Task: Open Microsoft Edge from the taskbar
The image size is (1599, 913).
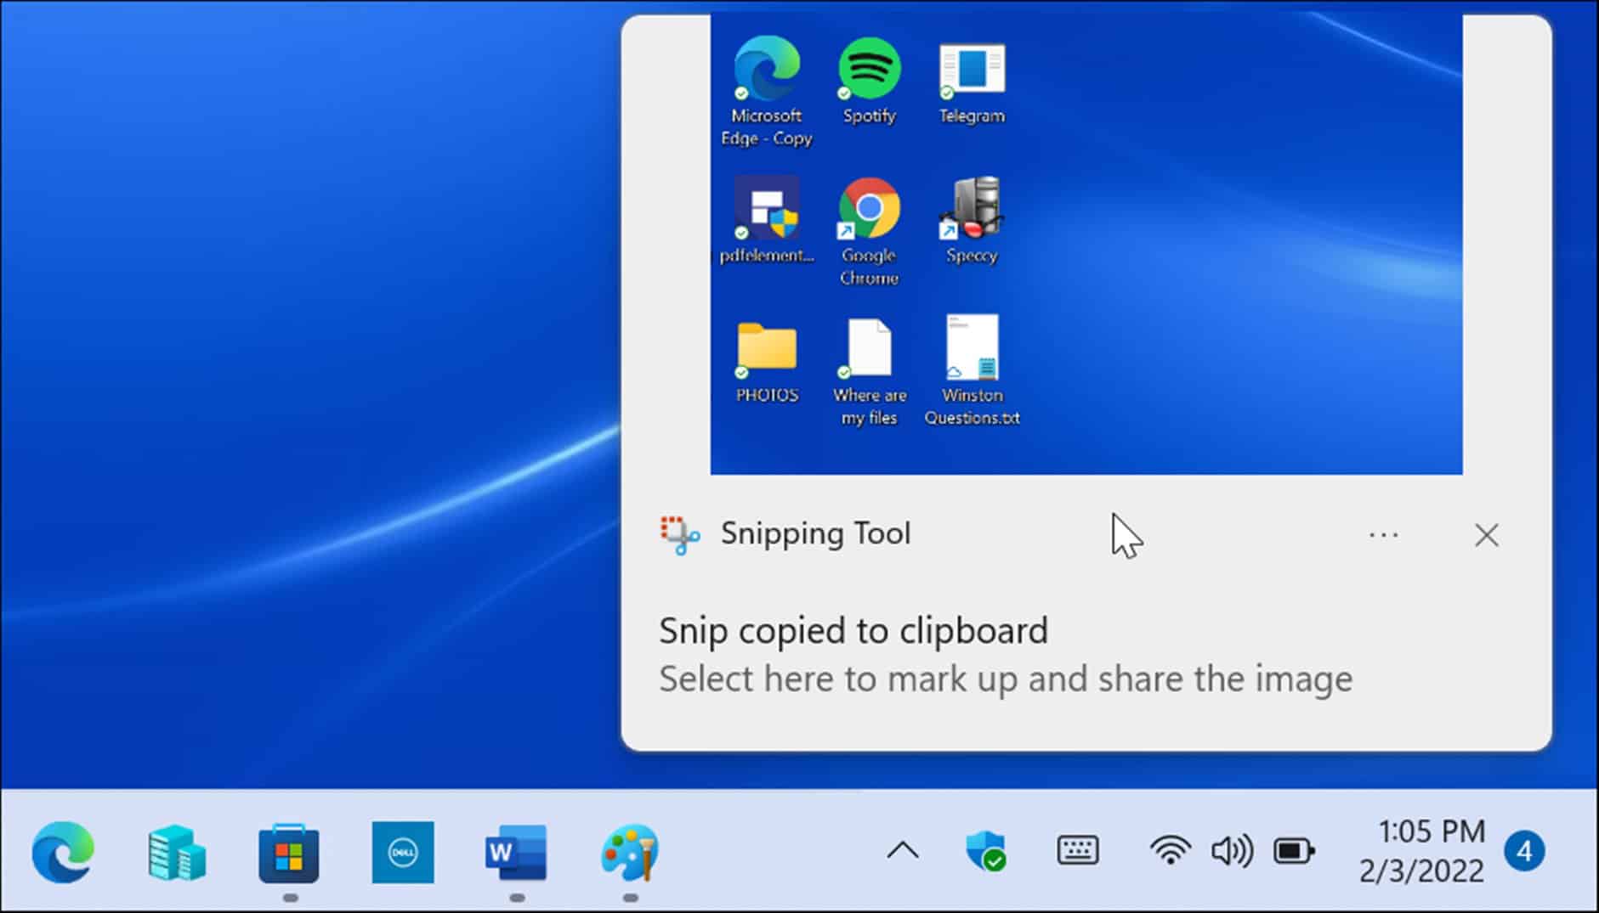Action: click(63, 853)
